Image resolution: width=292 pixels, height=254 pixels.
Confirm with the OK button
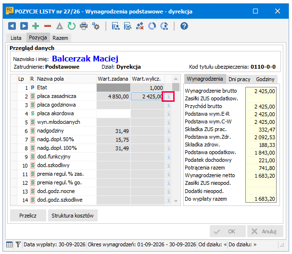click(x=228, y=231)
